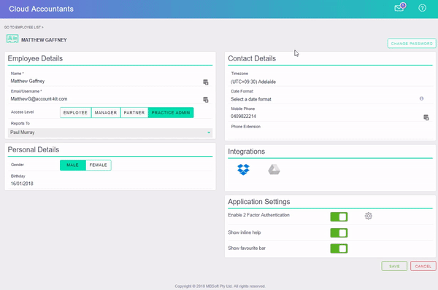This screenshot has width=438, height=290.
Task: Select Male gender
Action: tap(72, 165)
